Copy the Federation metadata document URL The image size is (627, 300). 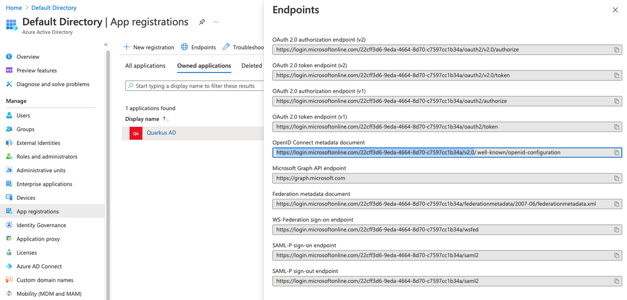tap(617, 204)
